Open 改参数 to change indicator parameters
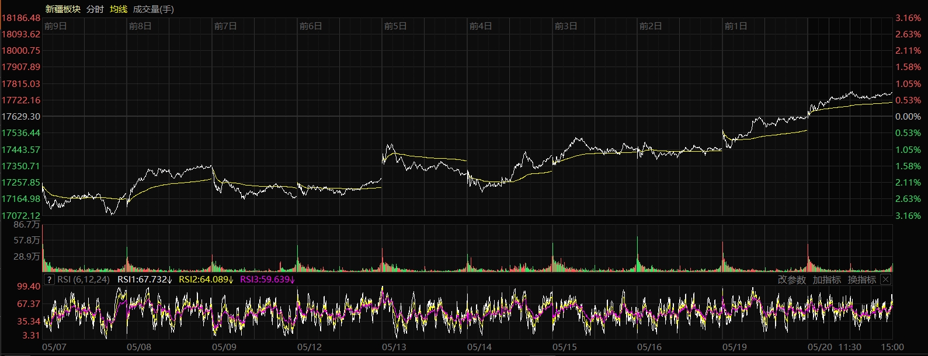Viewport: 928px width, 356px height. tap(791, 280)
